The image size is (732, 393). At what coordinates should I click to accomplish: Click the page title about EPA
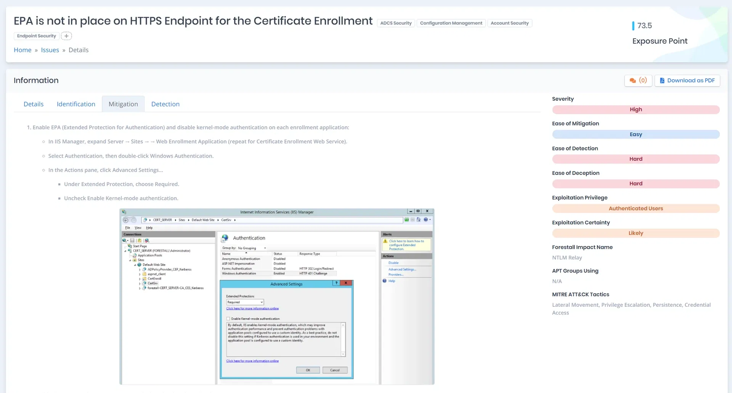click(193, 21)
